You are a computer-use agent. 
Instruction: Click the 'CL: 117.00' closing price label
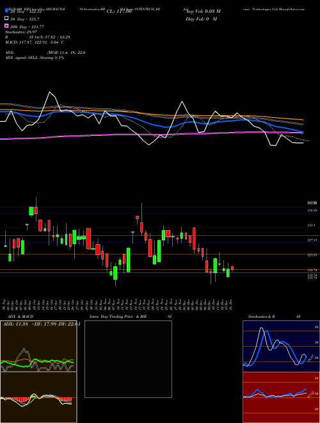119,12
